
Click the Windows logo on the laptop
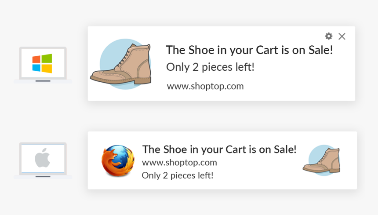42,63
